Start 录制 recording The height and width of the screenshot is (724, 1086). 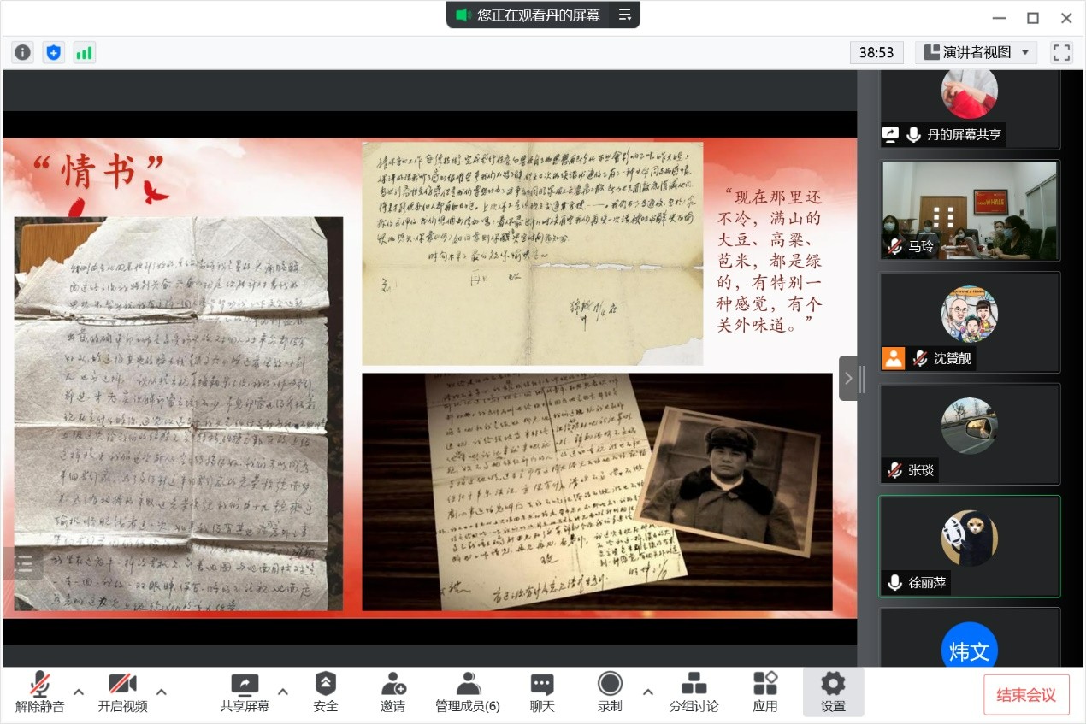[610, 692]
